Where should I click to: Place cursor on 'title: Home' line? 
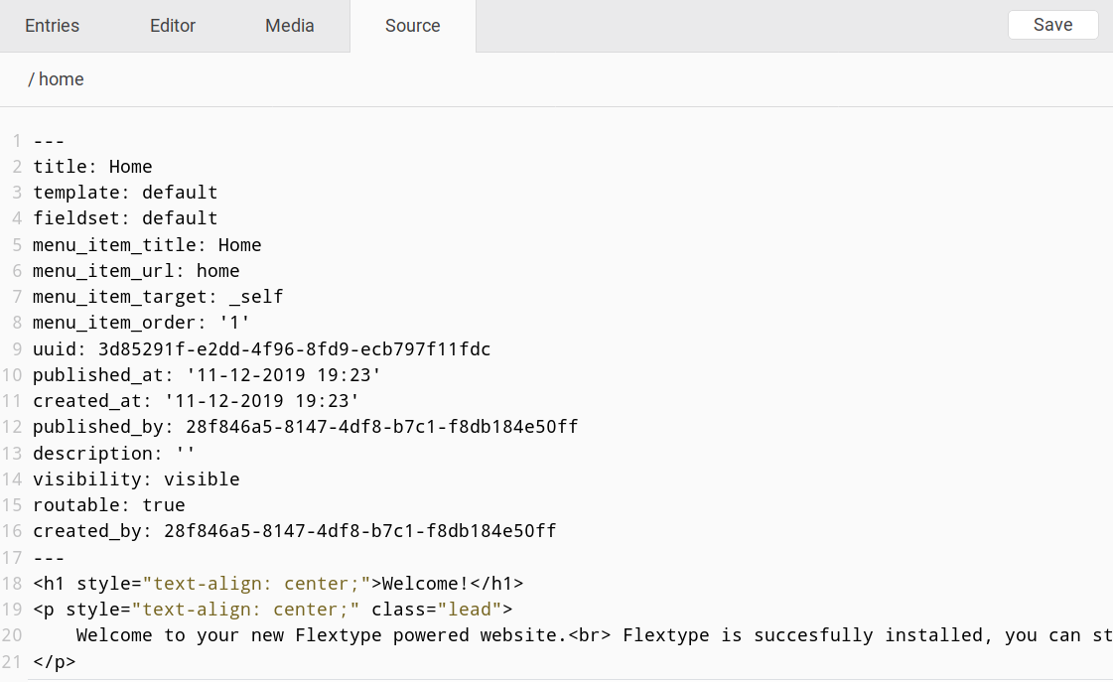click(92, 167)
